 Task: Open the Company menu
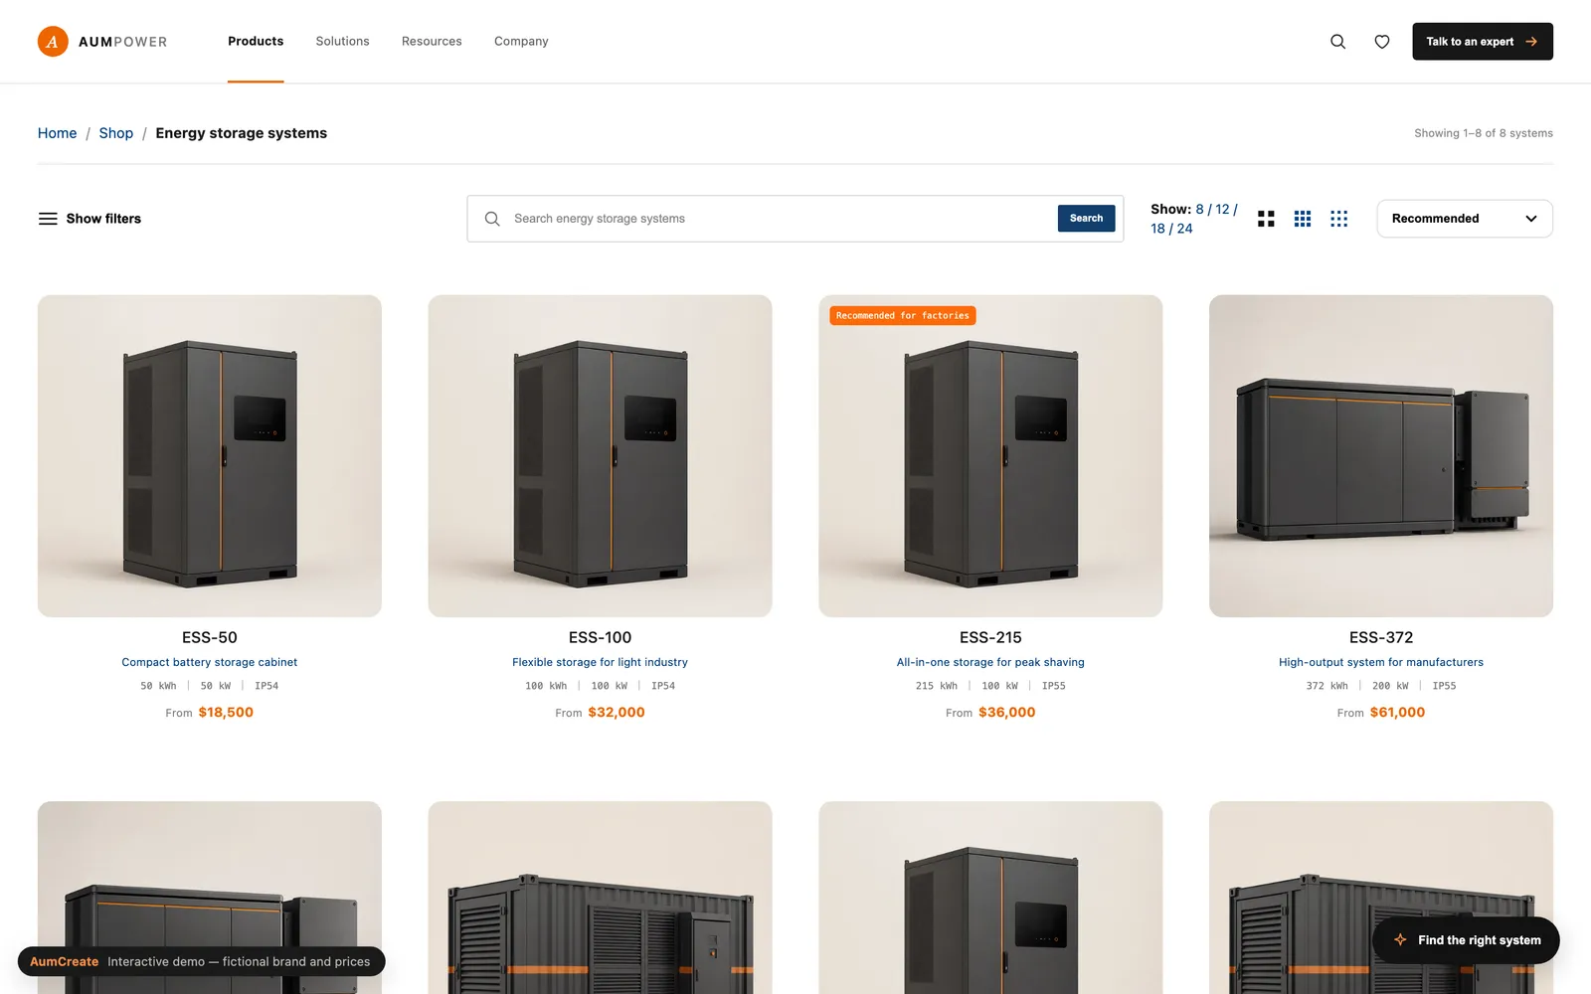click(521, 42)
